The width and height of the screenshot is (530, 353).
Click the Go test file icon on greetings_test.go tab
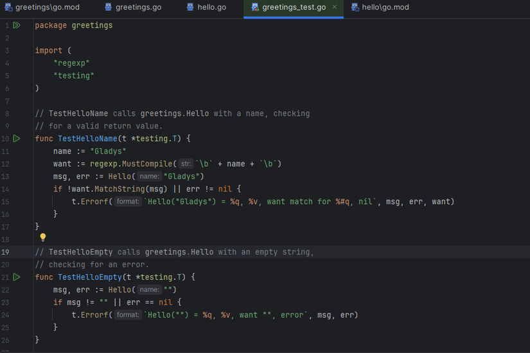tap(255, 7)
